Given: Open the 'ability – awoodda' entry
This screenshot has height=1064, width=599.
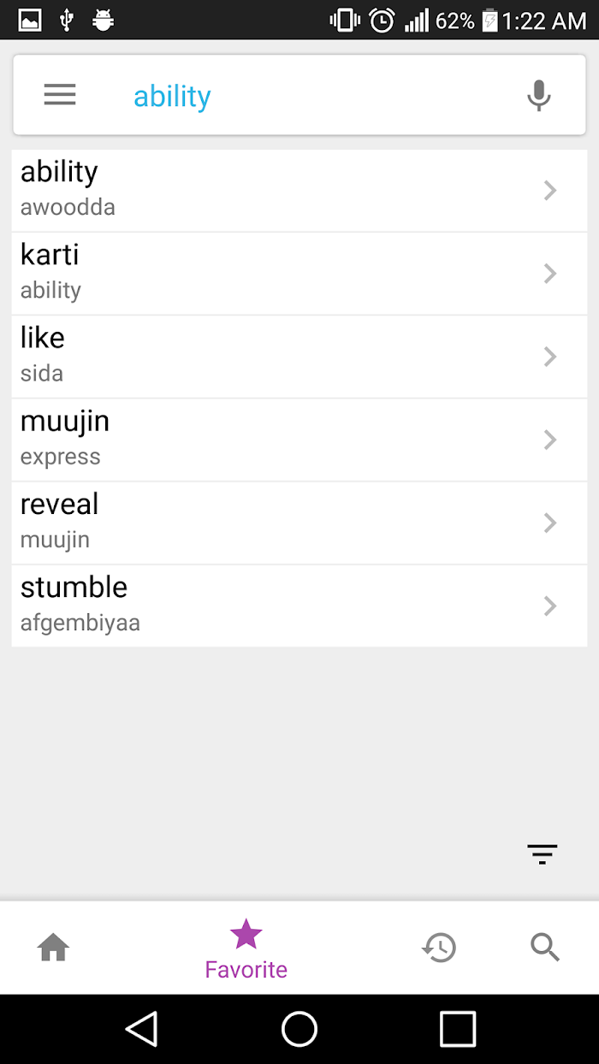Looking at the screenshot, I should pyautogui.click(x=299, y=191).
